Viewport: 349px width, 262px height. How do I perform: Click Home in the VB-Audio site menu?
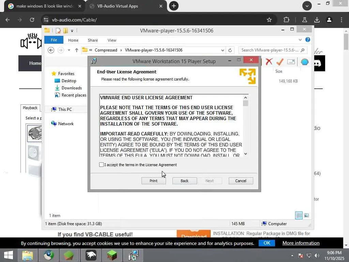35,63
